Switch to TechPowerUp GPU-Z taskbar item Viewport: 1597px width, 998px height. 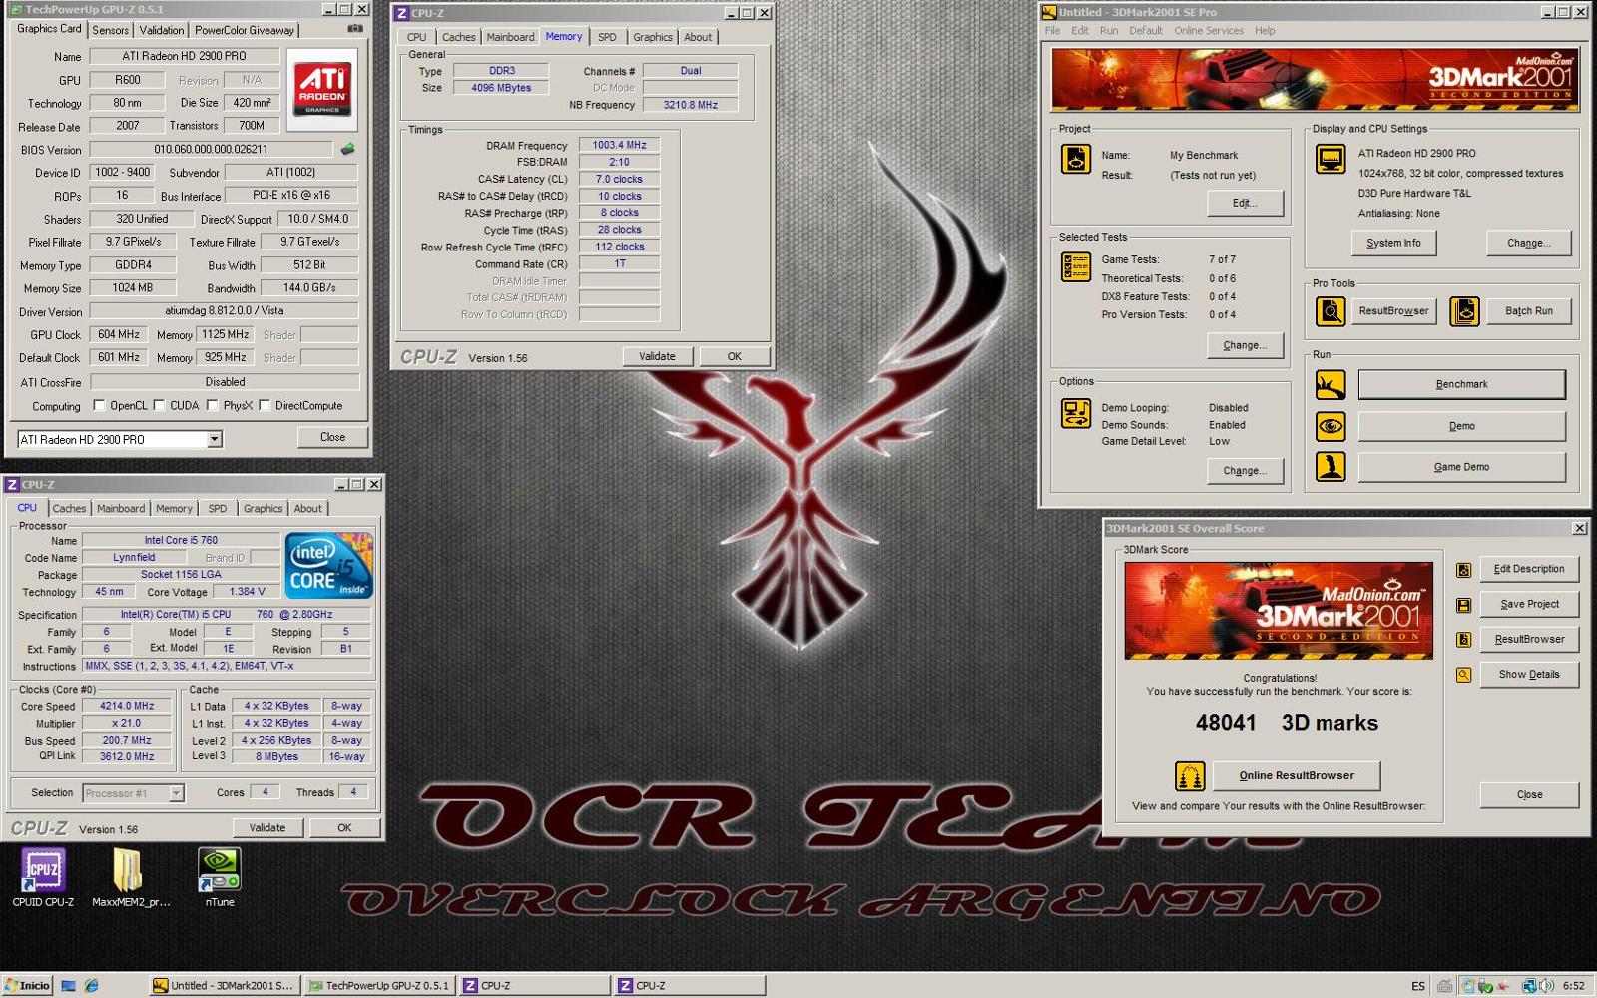(x=379, y=985)
